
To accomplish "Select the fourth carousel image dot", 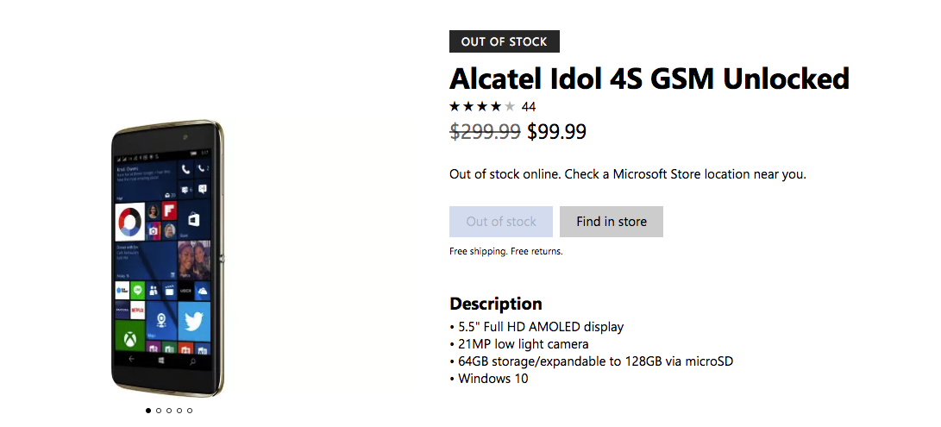I will click(x=179, y=411).
